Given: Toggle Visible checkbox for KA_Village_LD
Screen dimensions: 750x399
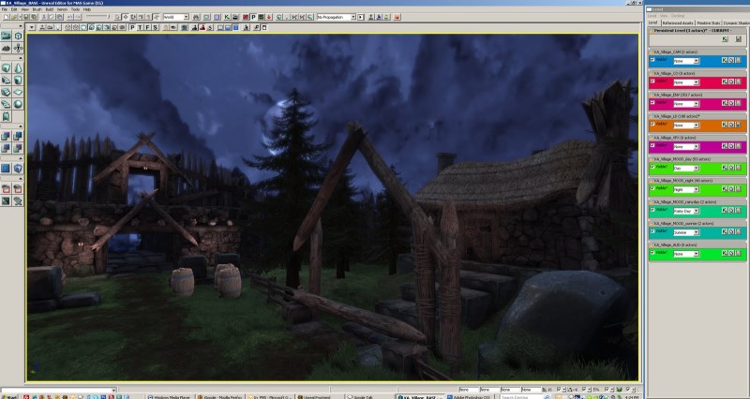Looking at the screenshot, I should point(652,124).
